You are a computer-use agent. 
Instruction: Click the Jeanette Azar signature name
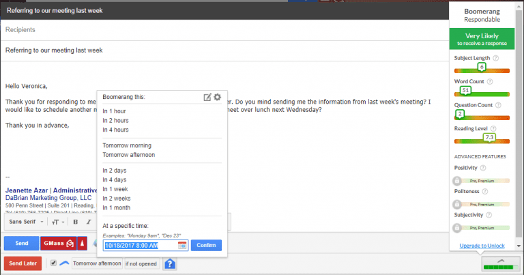point(27,190)
